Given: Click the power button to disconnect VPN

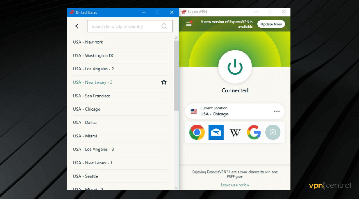Looking at the screenshot, I should coord(235,66).
